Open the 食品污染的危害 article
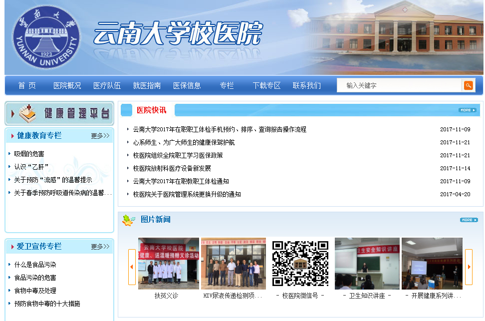485x321 pixels. pos(35,278)
